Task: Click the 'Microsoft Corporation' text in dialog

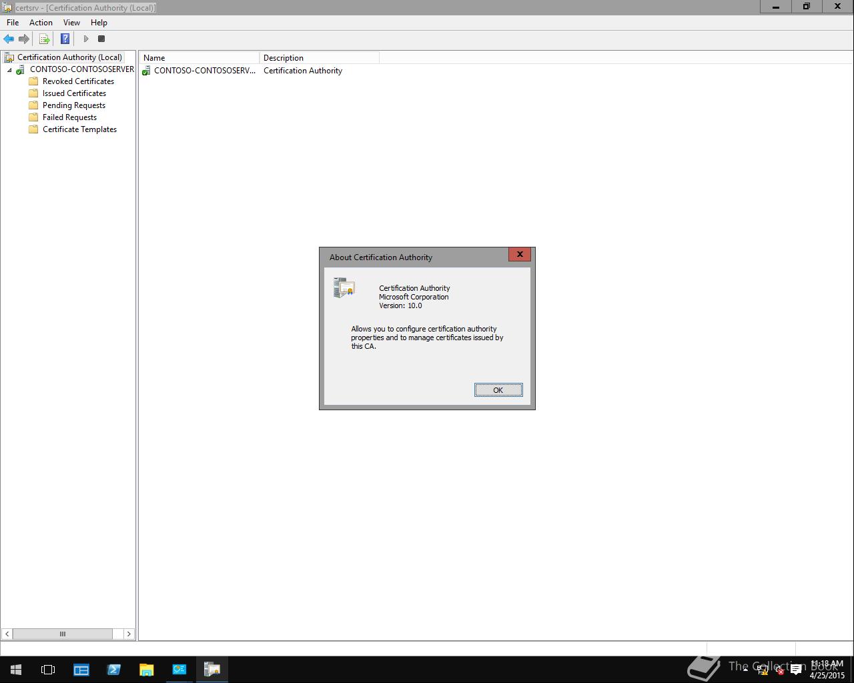Action: (x=414, y=297)
